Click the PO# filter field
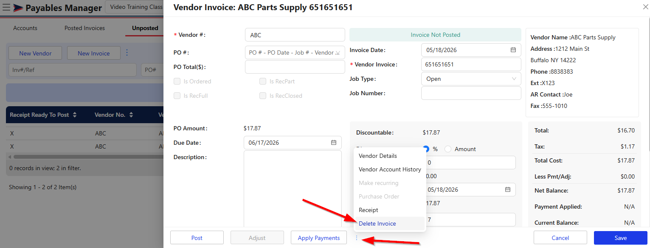 (152, 70)
